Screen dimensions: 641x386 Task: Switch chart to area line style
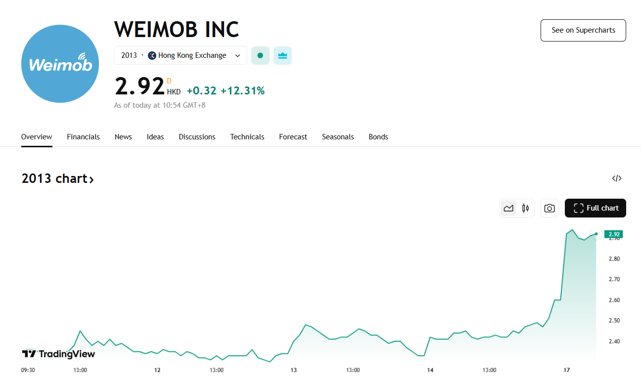click(508, 208)
